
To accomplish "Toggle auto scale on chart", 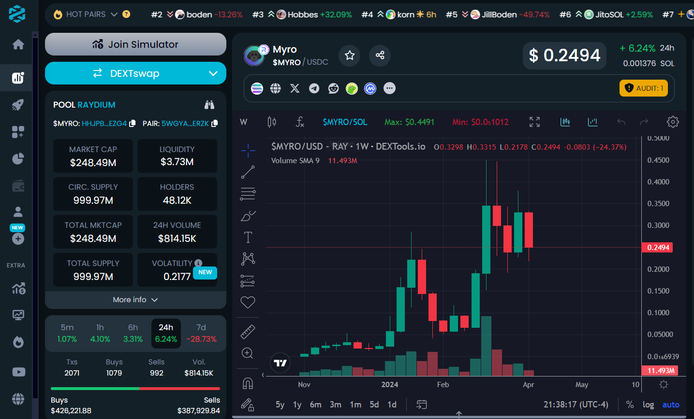I will (671, 405).
